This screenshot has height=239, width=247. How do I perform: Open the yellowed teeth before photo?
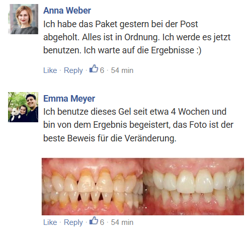coord(92,187)
